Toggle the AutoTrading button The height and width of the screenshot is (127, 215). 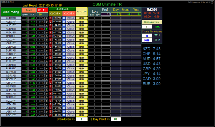click(11, 12)
